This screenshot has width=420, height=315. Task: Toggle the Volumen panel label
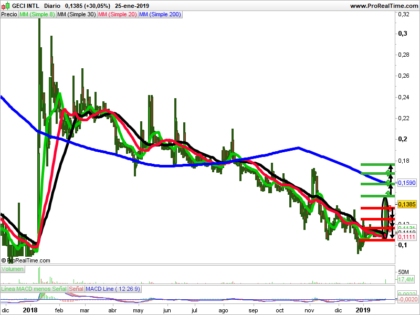point(12,269)
